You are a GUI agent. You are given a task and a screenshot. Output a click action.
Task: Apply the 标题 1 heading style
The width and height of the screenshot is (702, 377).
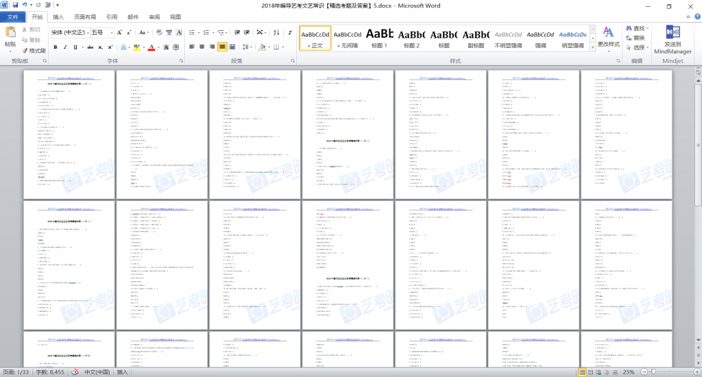tap(379, 37)
